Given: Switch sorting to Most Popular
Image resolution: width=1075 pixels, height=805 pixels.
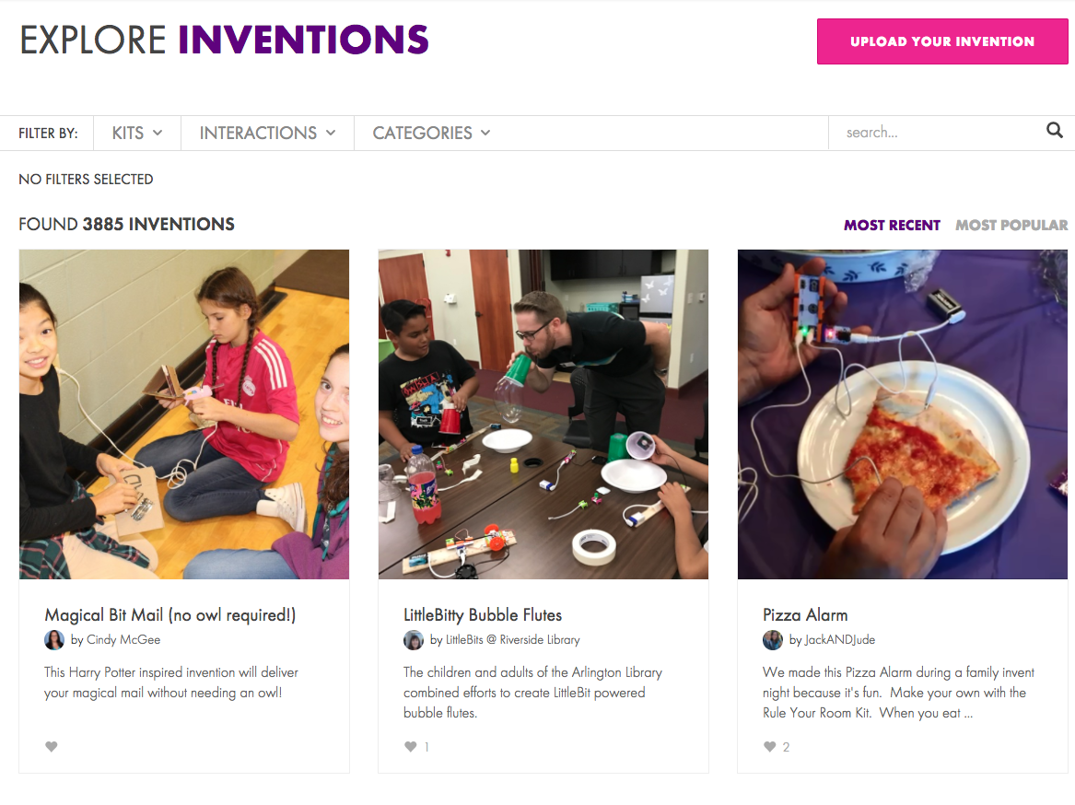Looking at the screenshot, I should point(1011,225).
